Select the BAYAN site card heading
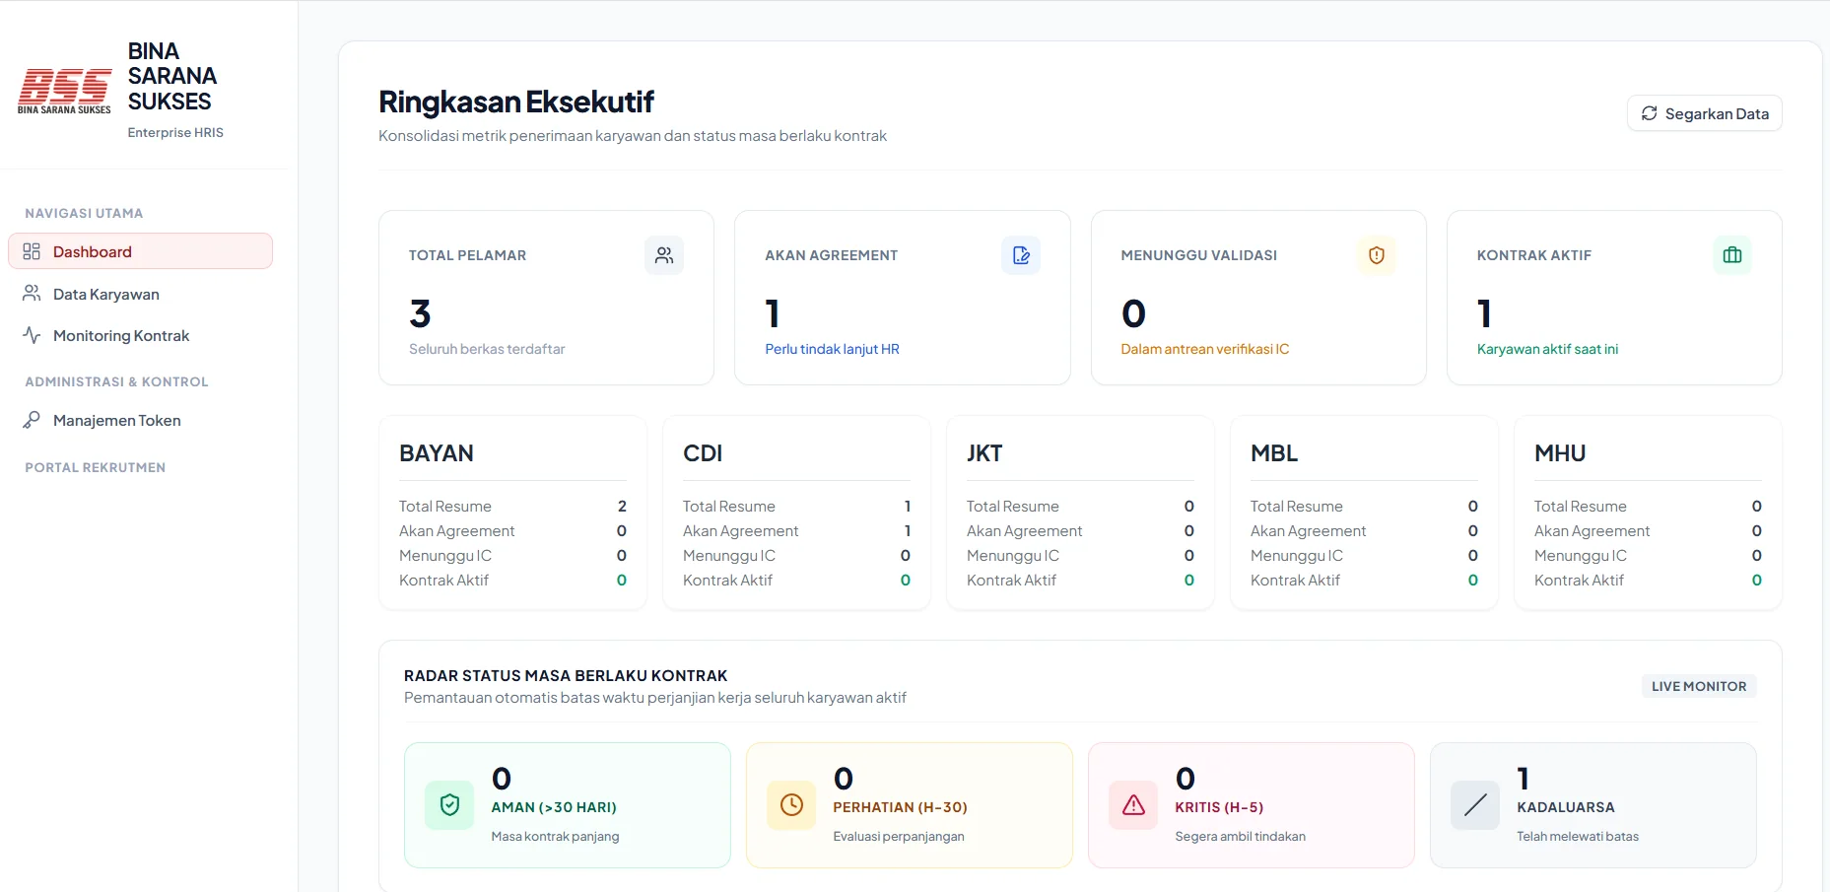The width and height of the screenshot is (1830, 892). point(437,453)
